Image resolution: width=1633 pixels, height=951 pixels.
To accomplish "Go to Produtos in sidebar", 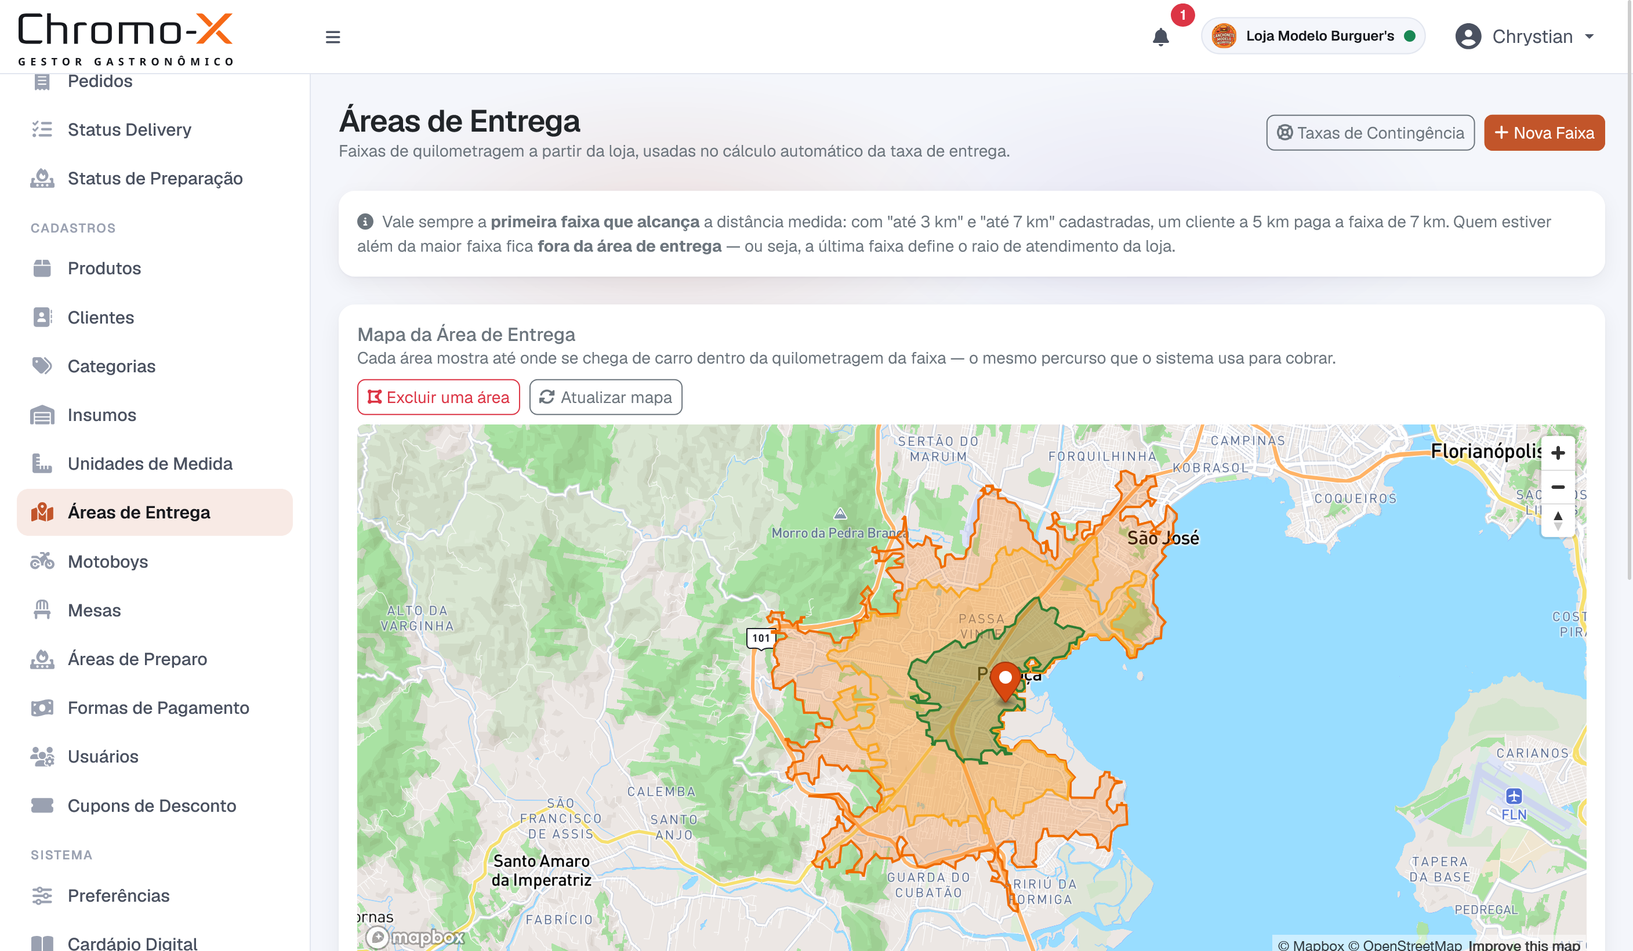I will [154, 268].
